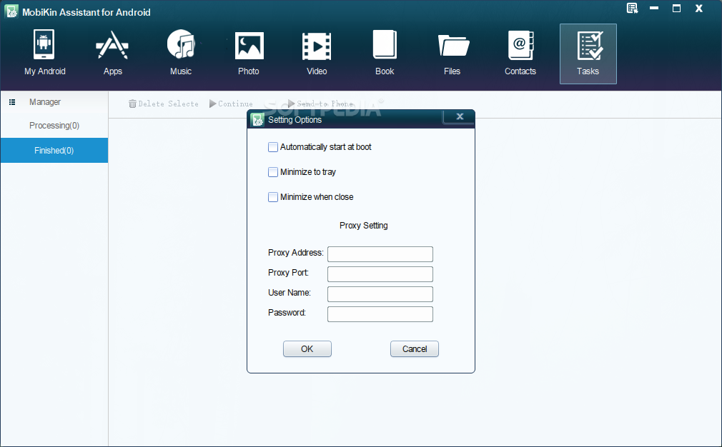Cancel the Setting Options dialog

coord(415,349)
